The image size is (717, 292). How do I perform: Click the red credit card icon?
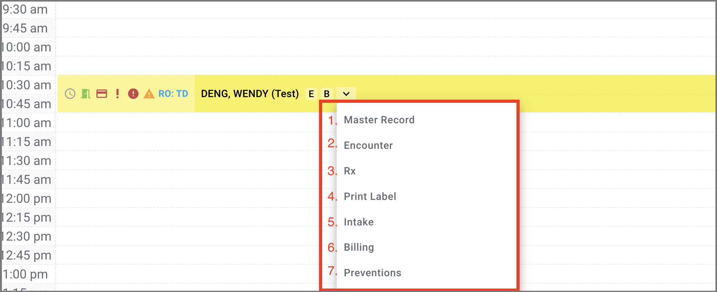102,94
